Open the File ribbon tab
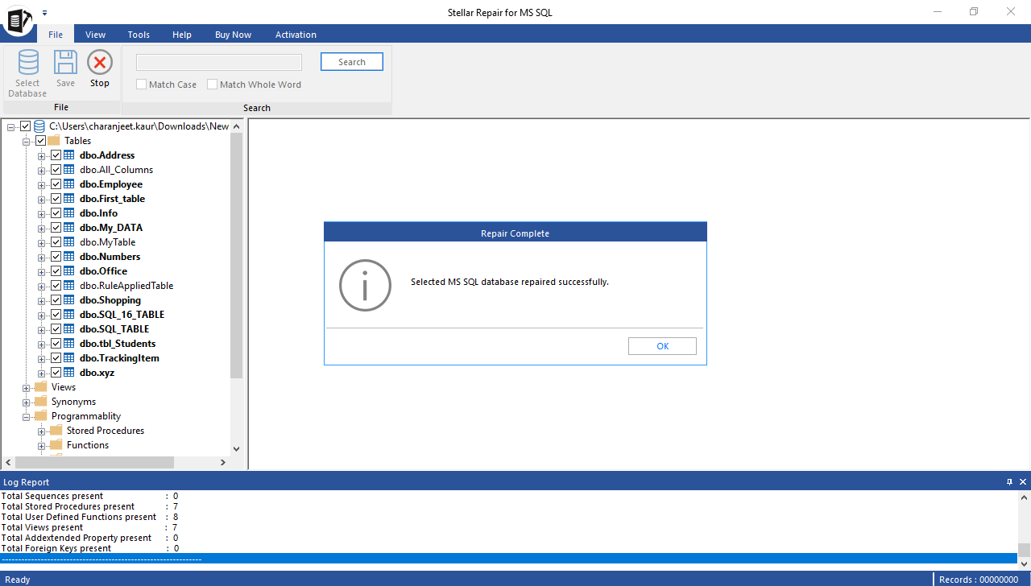 [56, 35]
